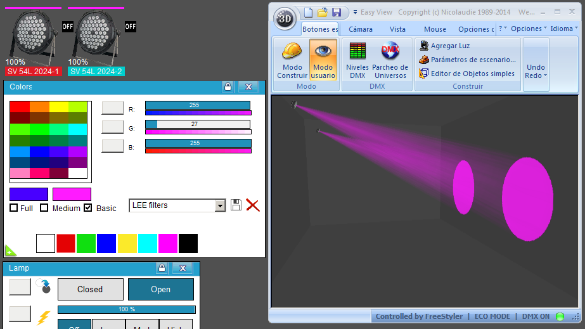Create new file in Easy View toolbar
Image resolution: width=585 pixels, height=329 pixels.
pyautogui.click(x=308, y=12)
